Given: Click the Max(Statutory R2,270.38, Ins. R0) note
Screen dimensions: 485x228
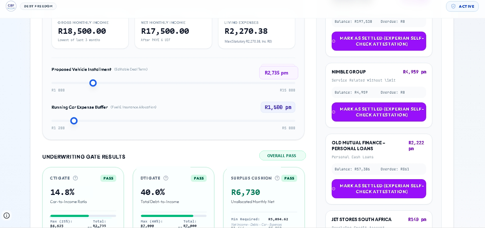Looking at the screenshot, I should [x=248, y=41].
